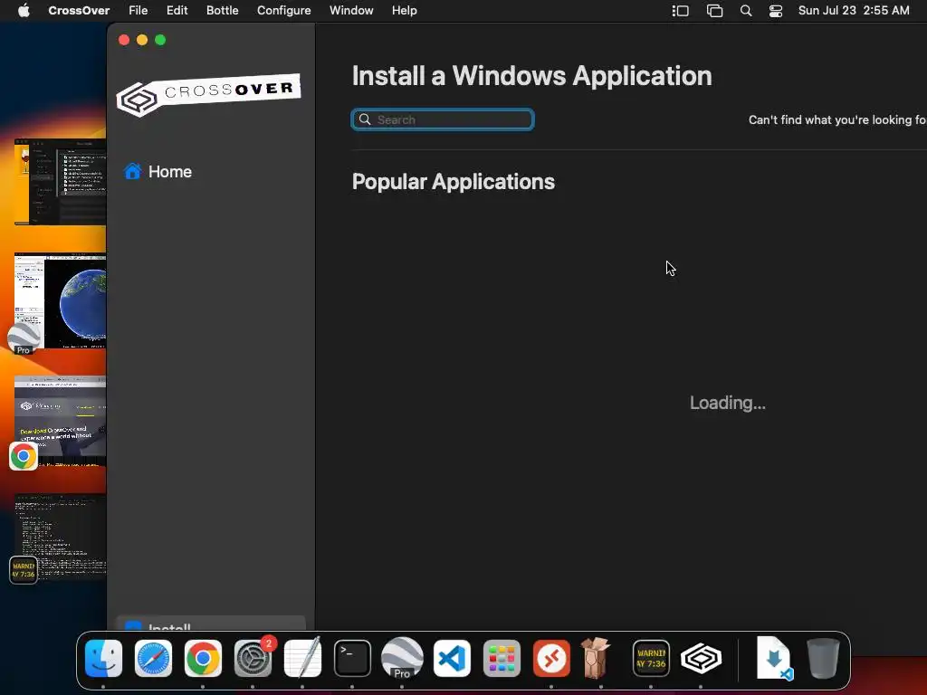Open the File menu
The image size is (927, 695).
pyautogui.click(x=138, y=10)
